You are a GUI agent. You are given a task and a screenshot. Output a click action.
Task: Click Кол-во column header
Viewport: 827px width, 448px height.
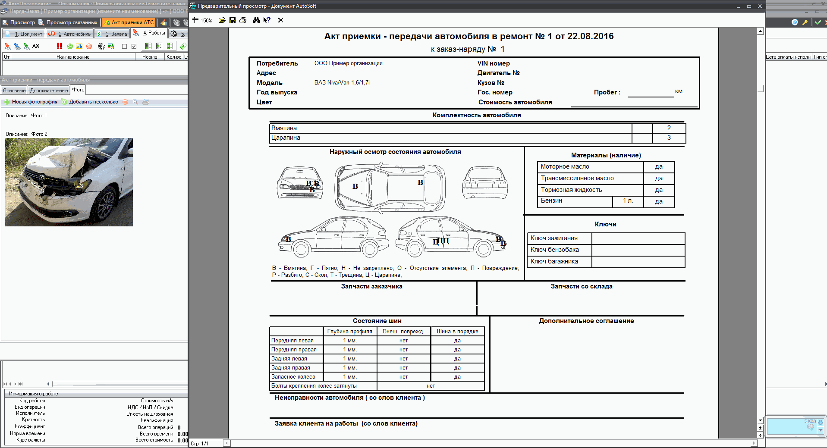[174, 57]
